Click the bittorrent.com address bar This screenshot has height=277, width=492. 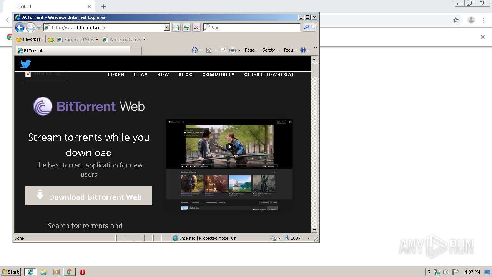[x=104, y=28]
